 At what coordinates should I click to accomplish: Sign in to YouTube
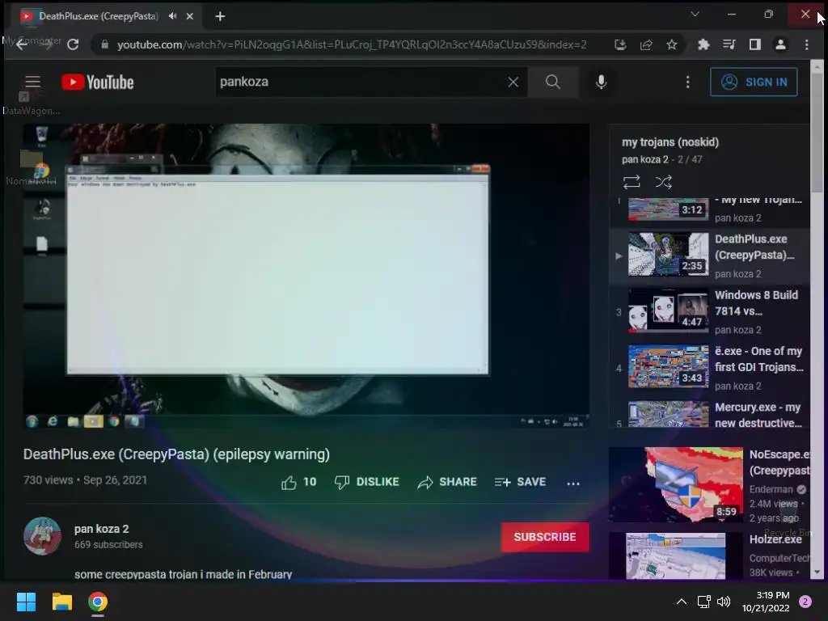click(x=754, y=82)
